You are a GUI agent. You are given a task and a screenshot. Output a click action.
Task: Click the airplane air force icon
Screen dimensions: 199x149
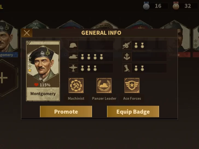(x=73, y=68)
